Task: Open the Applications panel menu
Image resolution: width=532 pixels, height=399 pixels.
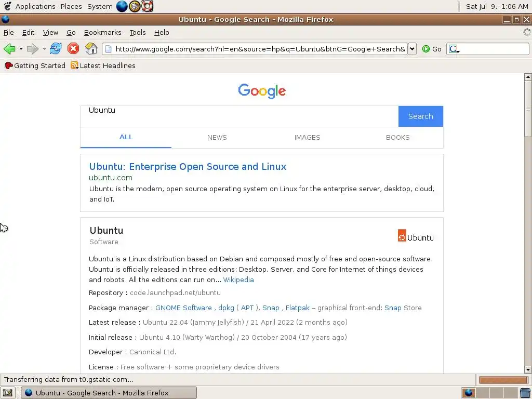Action: tap(35, 6)
